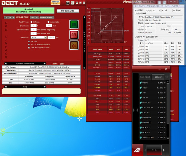Toggle the AVX Capable Linpack checkbox
Viewport: 186px width, 156px height.
coord(29,45)
